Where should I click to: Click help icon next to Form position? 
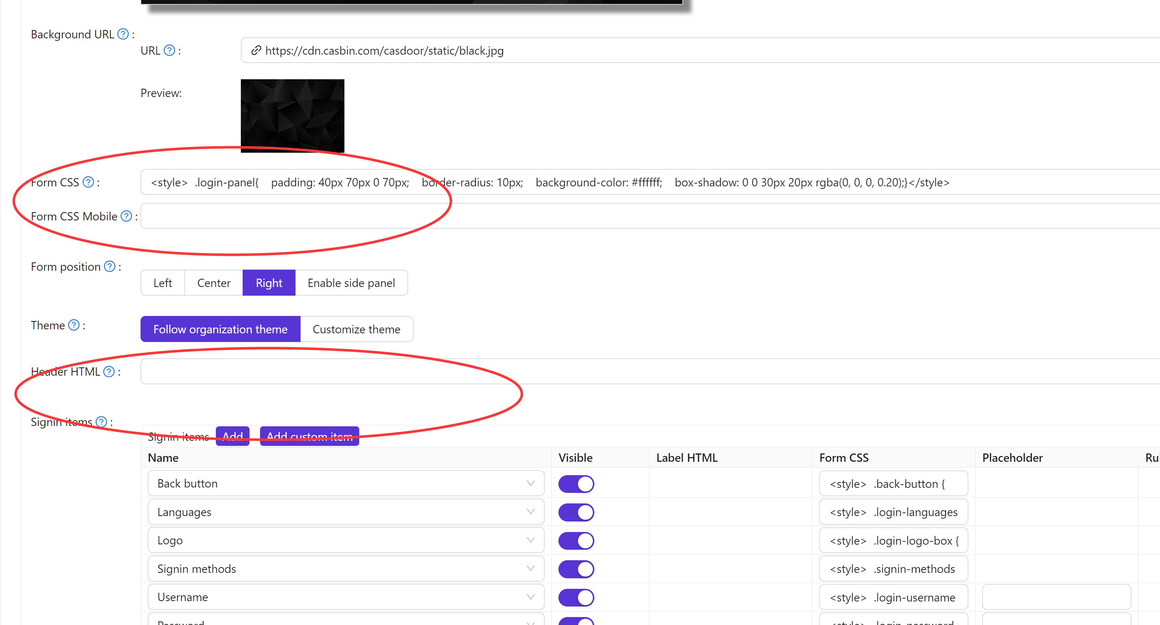[110, 266]
